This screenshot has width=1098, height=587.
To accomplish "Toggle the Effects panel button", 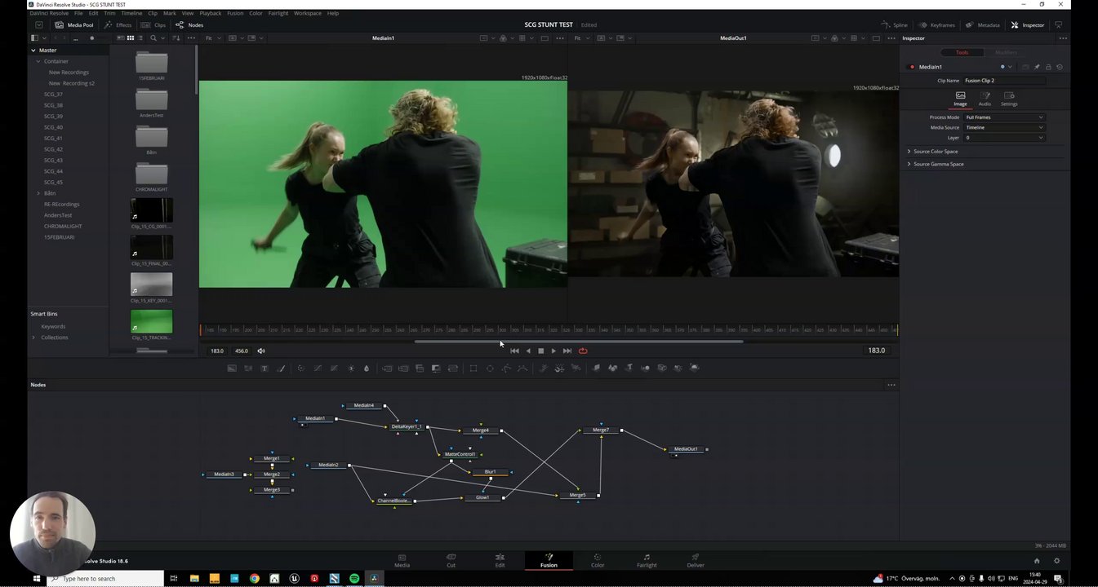I will pos(118,24).
